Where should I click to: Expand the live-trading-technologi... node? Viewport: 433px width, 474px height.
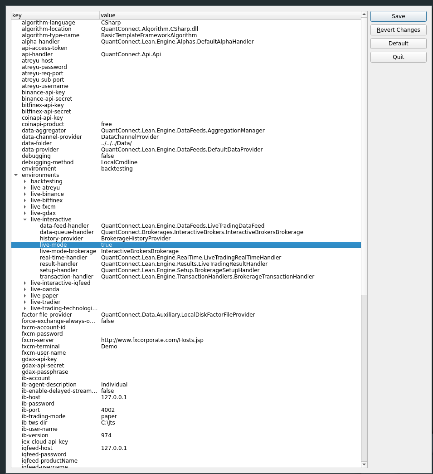point(25,308)
